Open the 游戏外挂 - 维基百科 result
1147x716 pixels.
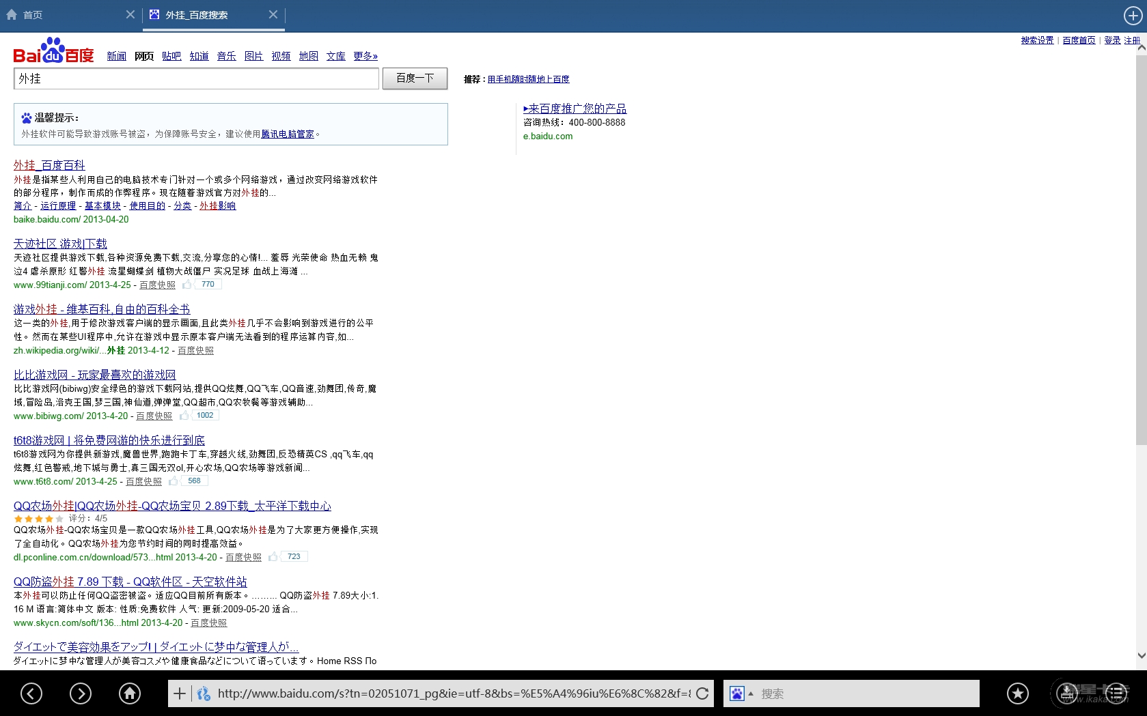point(102,309)
